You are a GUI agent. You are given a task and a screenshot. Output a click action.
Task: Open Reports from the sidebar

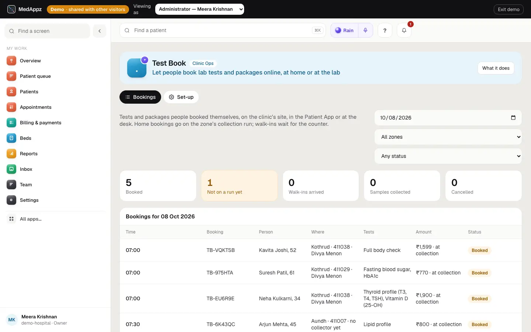pos(55,153)
